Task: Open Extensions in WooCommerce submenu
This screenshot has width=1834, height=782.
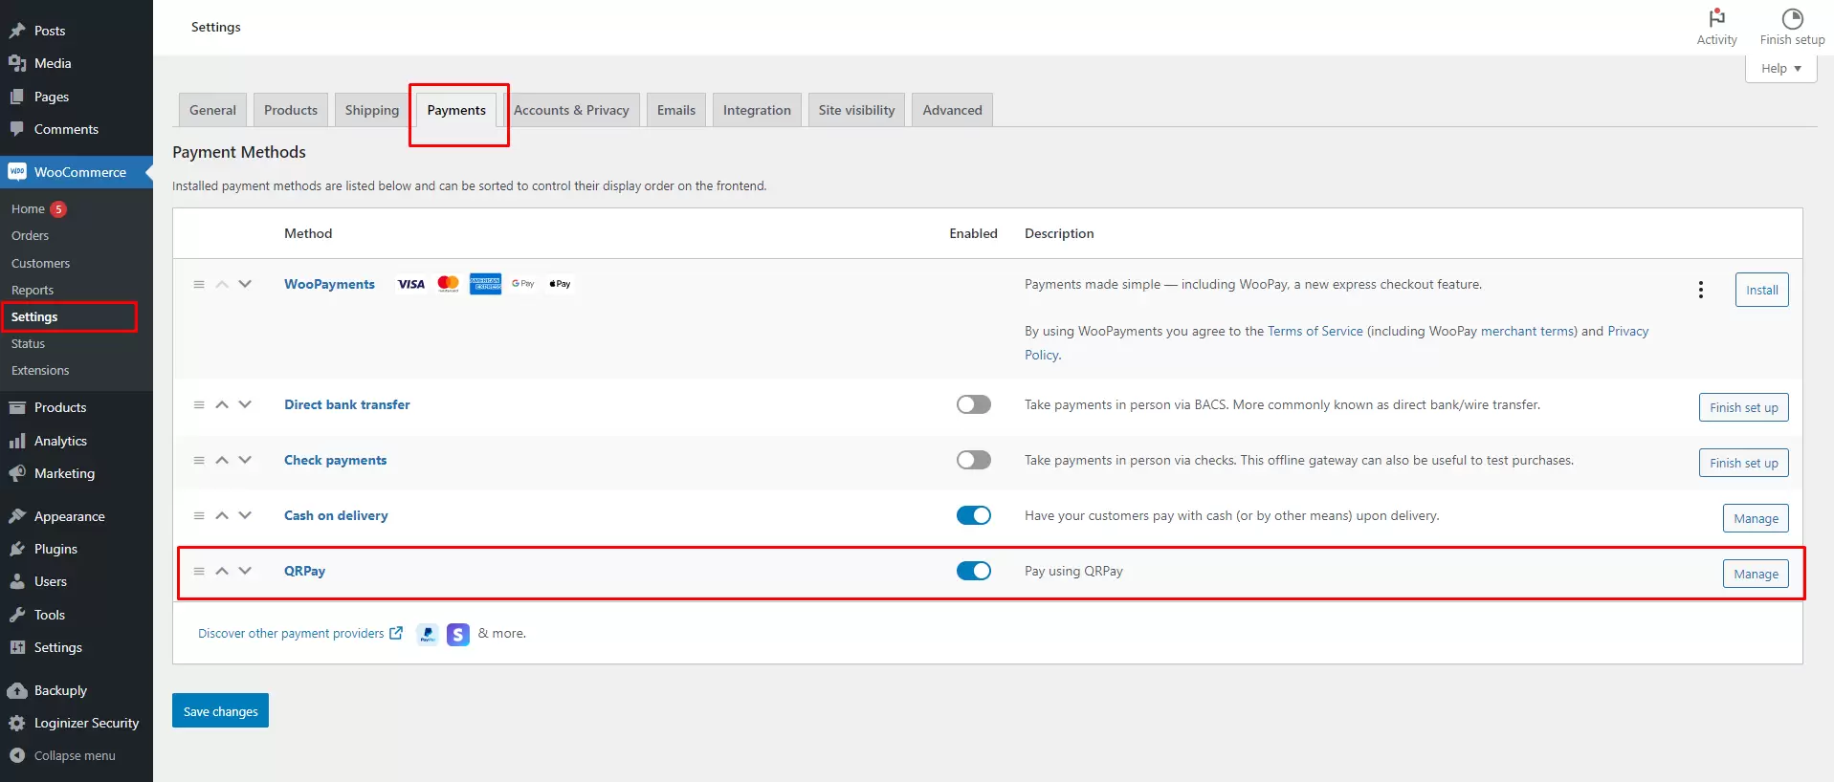Action: pos(40,370)
